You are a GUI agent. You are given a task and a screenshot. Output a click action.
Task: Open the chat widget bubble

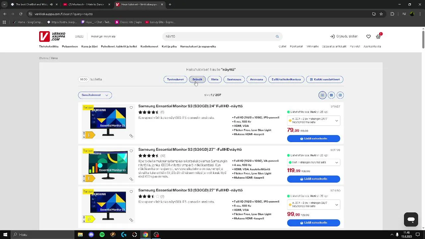coord(411,219)
